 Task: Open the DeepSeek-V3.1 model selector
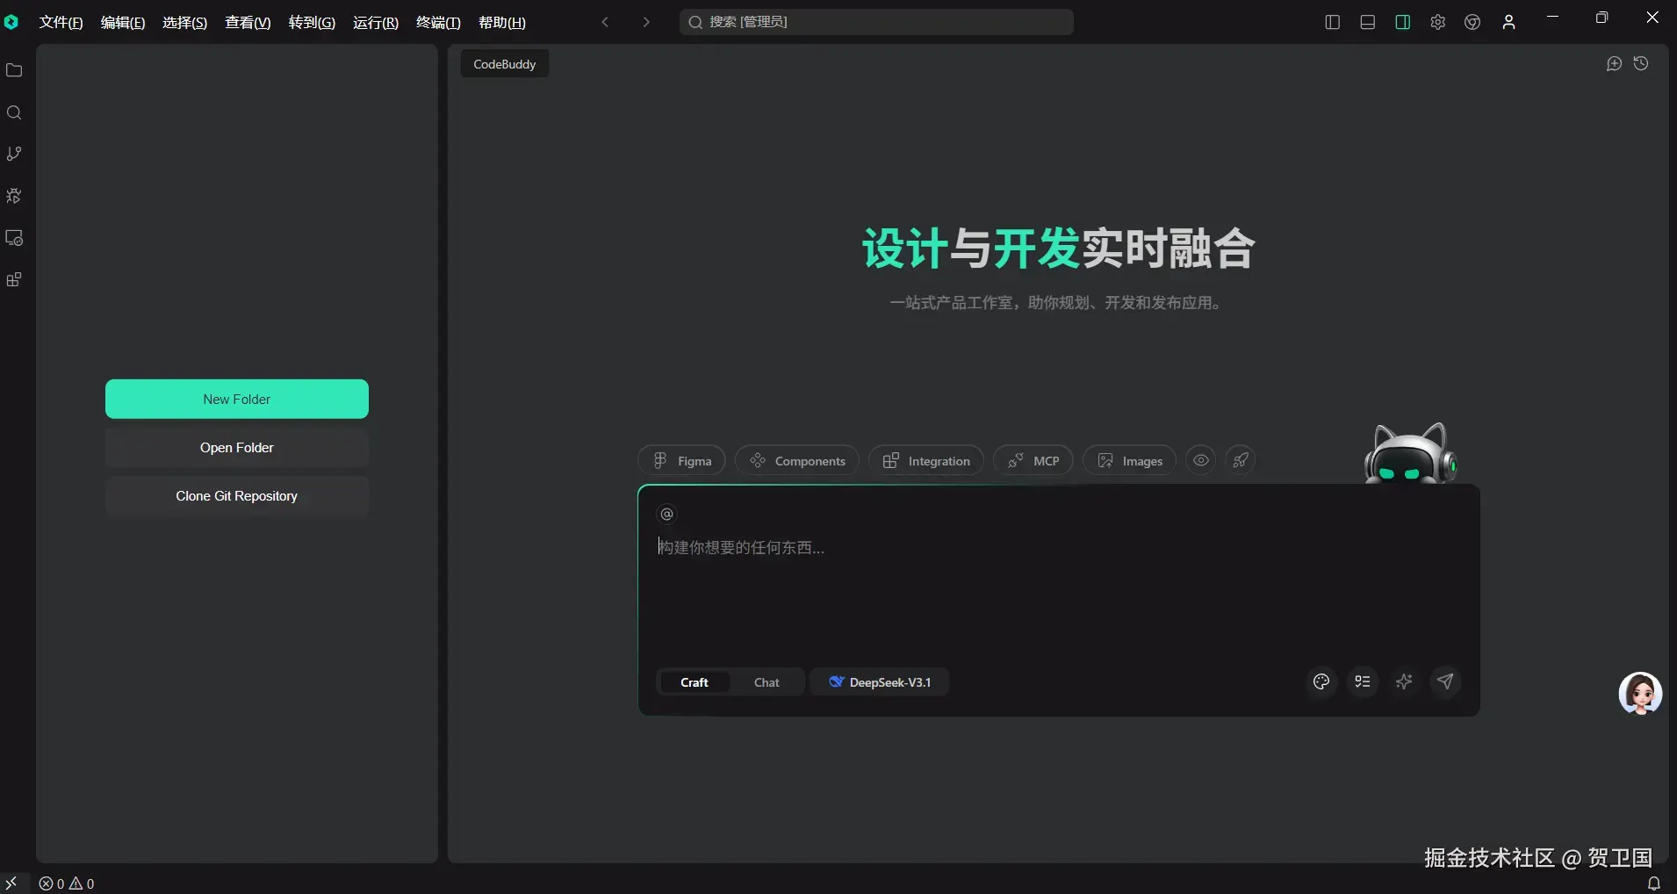tap(880, 682)
